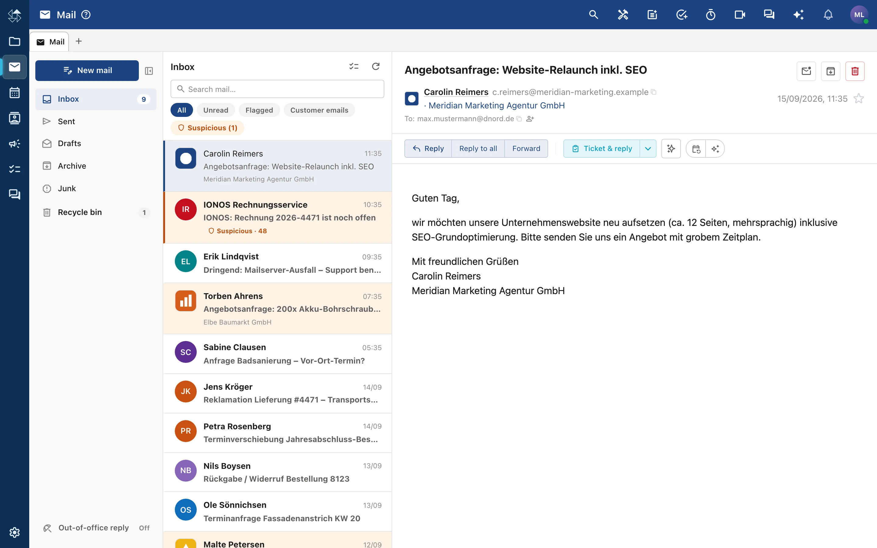
Task: Open the tools icon in top bar
Action: click(x=623, y=15)
